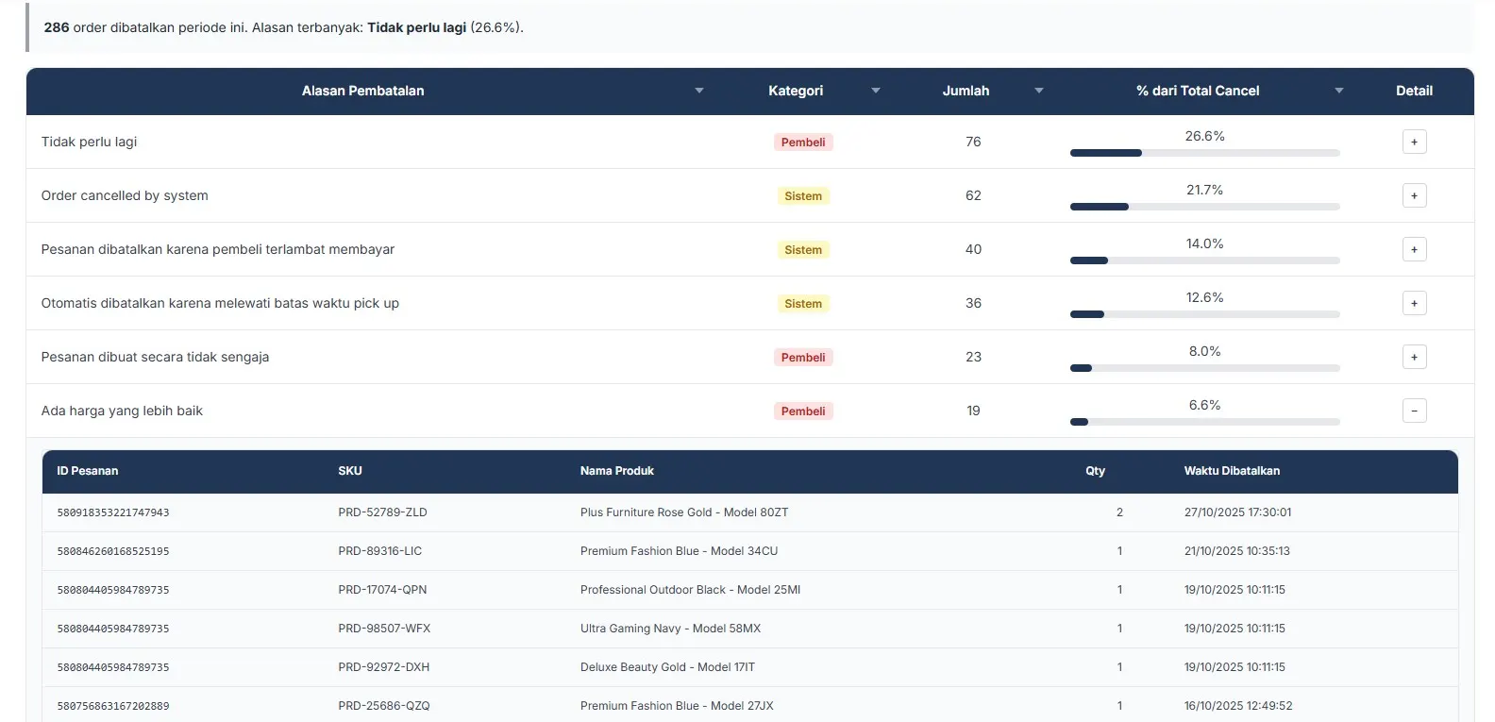This screenshot has height=722, width=1495.
Task: Click the ID Pesanan sub-table header
Action: [x=88, y=471]
